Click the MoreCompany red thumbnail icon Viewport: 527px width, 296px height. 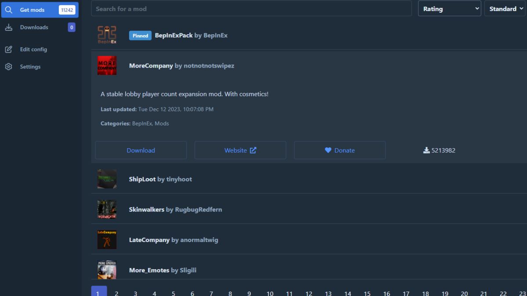pyautogui.click(x=107, y=66)
